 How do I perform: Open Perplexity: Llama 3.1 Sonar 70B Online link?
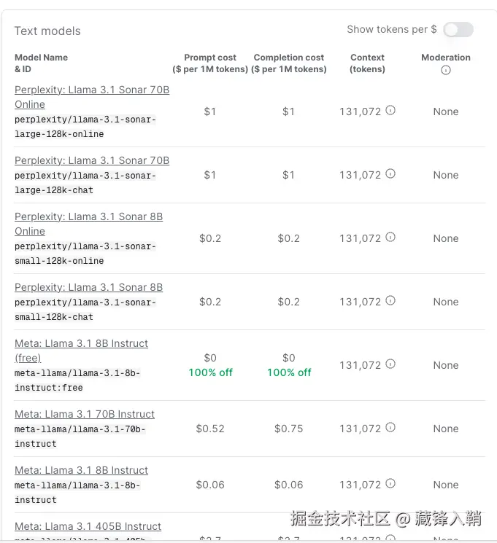pos(91,90)
